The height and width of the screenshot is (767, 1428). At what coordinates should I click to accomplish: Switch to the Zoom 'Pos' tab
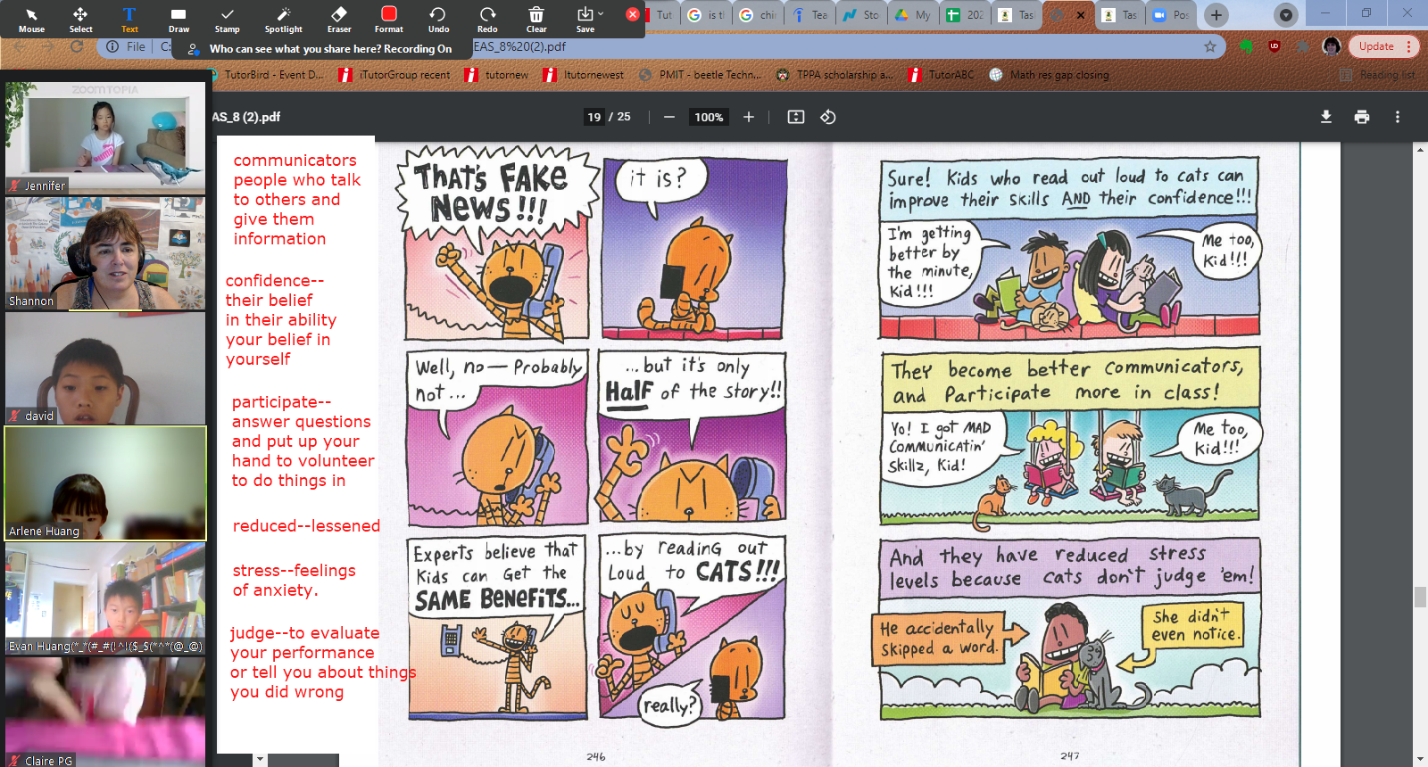click(x=1172, y=15)
